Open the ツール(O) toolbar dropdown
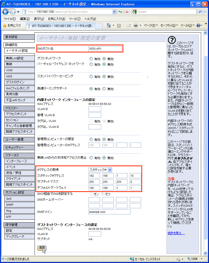 coord(187,25)
